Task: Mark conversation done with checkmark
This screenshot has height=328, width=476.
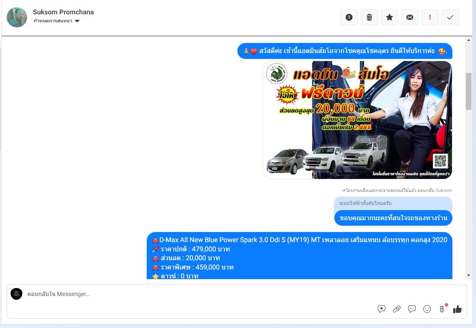Action: click(x=450, y=17)
